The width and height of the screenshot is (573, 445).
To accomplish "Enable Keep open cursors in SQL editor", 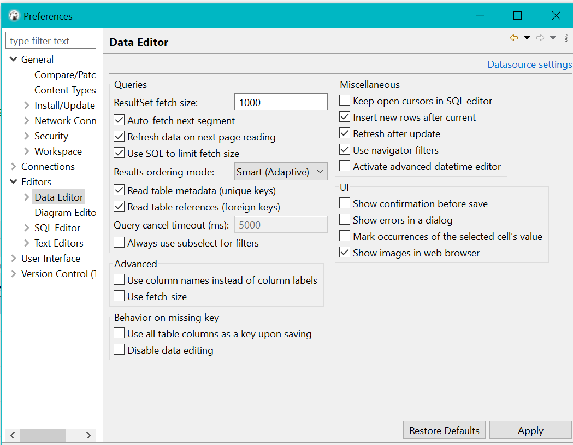I will tap(344, 101).
